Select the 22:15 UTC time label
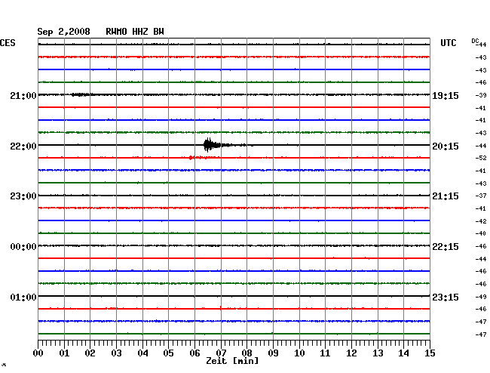Image resolution: width=490 pixels, height=373 pixels. click(x=446, y=247)
